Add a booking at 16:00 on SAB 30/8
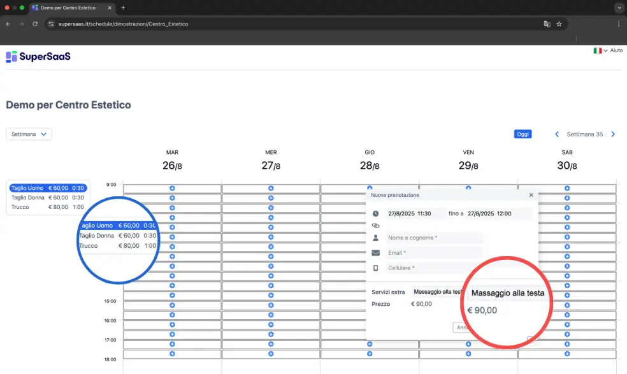This screenshot has width=627, height=374. click(x=567, y=325)
